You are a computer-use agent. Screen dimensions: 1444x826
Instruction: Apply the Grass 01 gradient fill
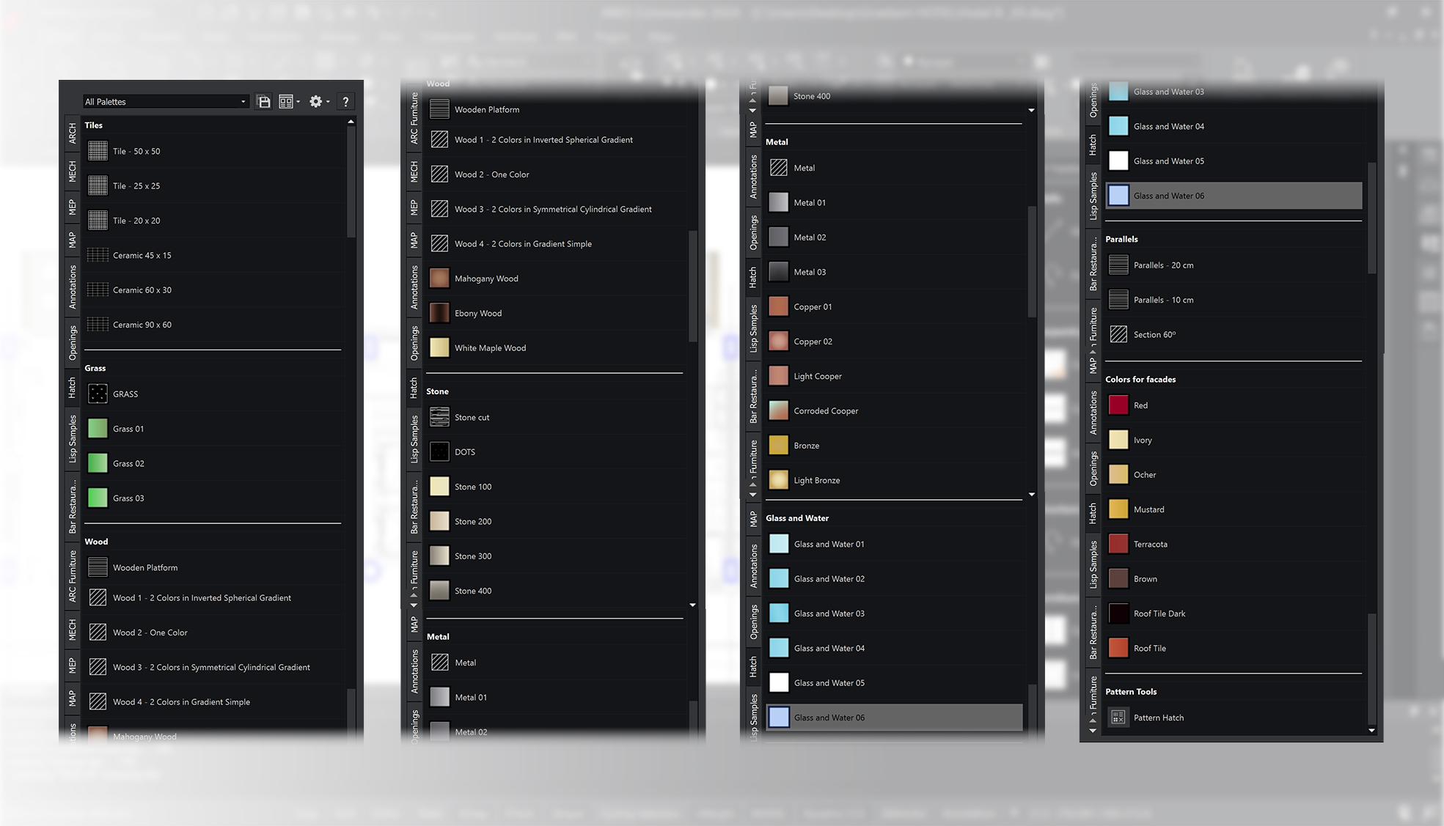click(213, 429)
